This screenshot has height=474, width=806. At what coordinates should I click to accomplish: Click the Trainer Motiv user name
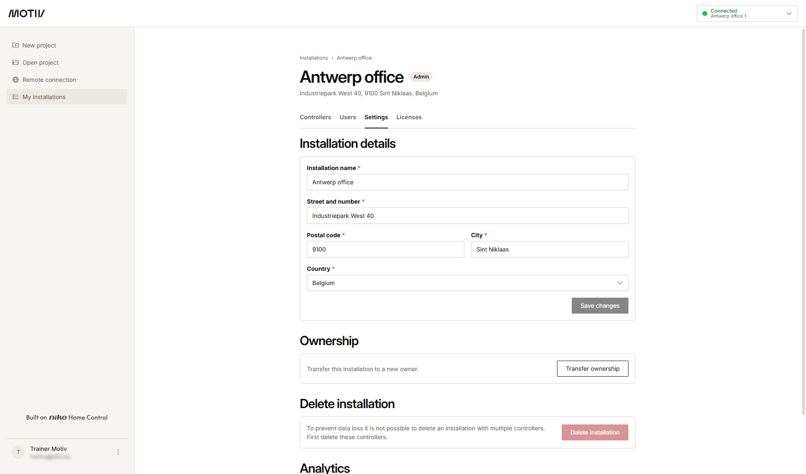[48, 449]
